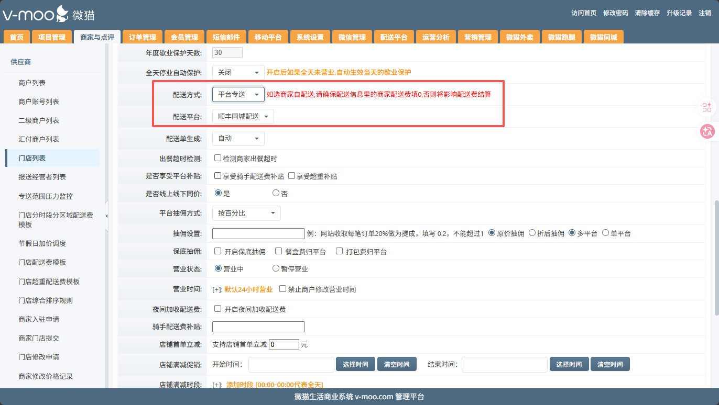The width and height of the screenshot is (719, 405).
Task: Enable 检测商家出餐超时 checkbox
Action: click(x=218, y=158)
